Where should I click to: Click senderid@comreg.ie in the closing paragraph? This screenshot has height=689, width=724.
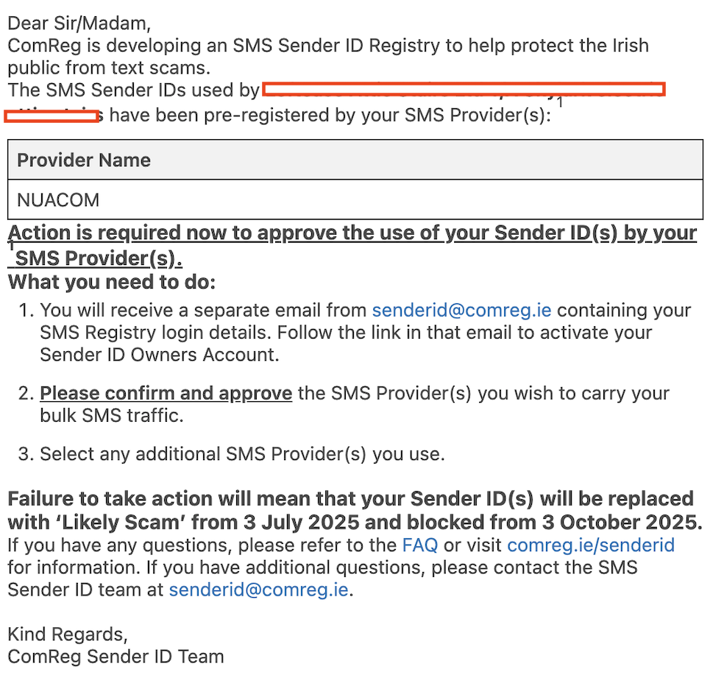coord(258,590)
